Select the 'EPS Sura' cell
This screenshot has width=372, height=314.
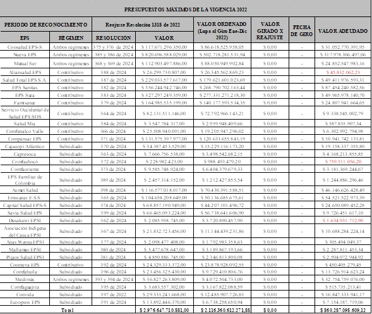click(x=25, y=95)
